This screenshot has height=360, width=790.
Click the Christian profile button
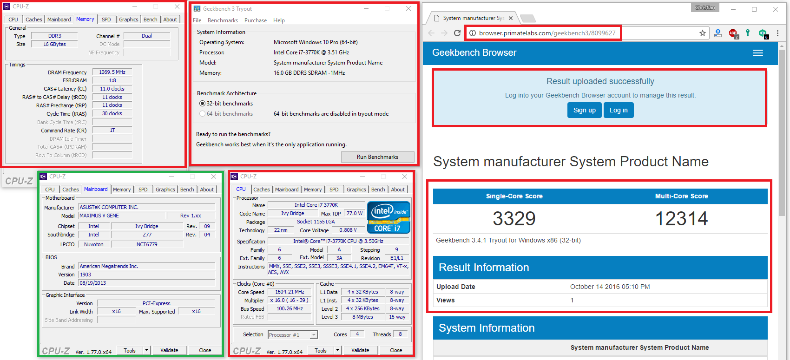[705, 7]
